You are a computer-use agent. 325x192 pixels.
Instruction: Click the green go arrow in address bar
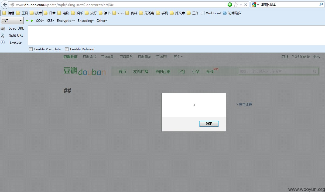pyautogui.click(x=230, y=5)
